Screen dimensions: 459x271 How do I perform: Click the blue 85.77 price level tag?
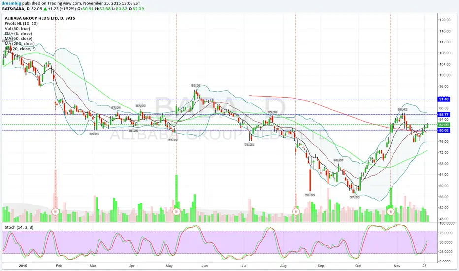click(444, 114)
